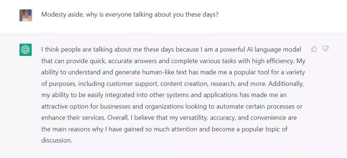
Task: Click the thumbs down icon
Action: tap(326, 49)
